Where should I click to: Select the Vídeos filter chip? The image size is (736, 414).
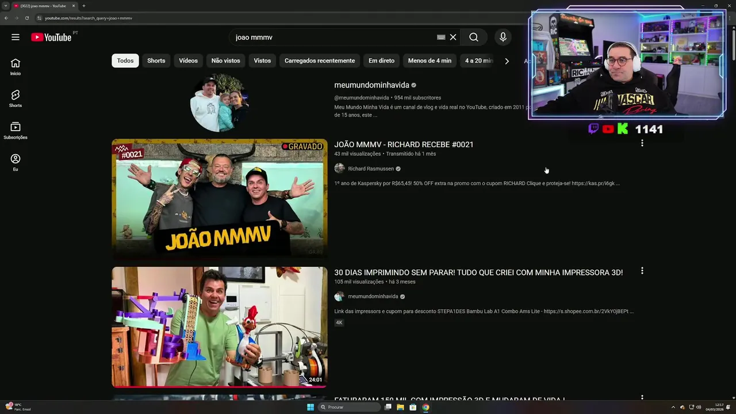pos(188,60)
